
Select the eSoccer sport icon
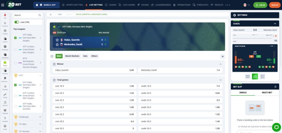coord(5,39)
